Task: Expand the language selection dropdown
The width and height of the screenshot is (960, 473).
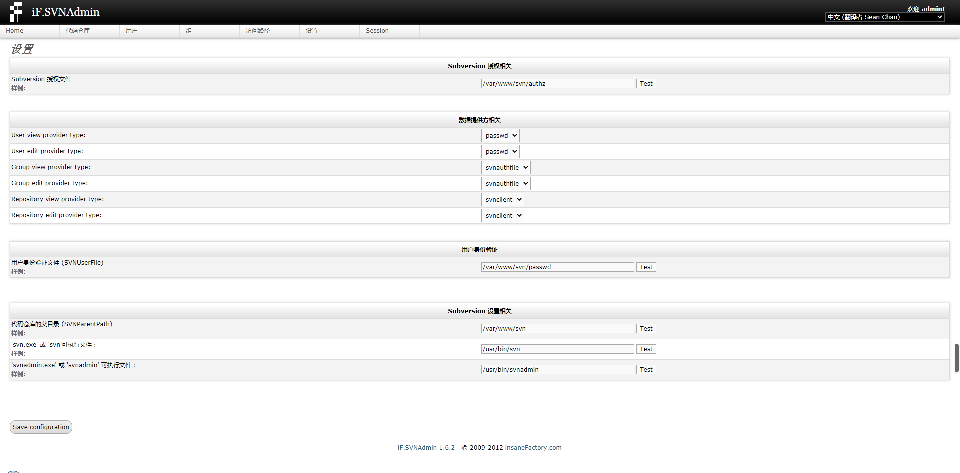Action: tap(885, 17)
